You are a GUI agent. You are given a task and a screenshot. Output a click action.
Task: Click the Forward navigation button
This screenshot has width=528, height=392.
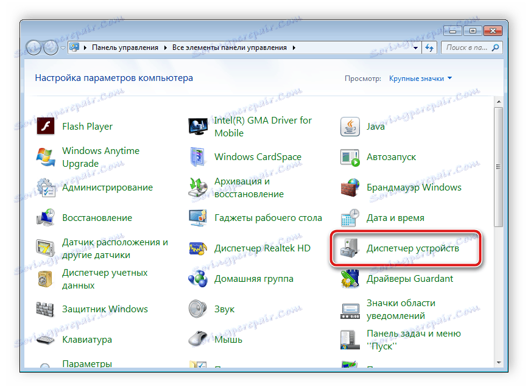(x=50, y=47)
